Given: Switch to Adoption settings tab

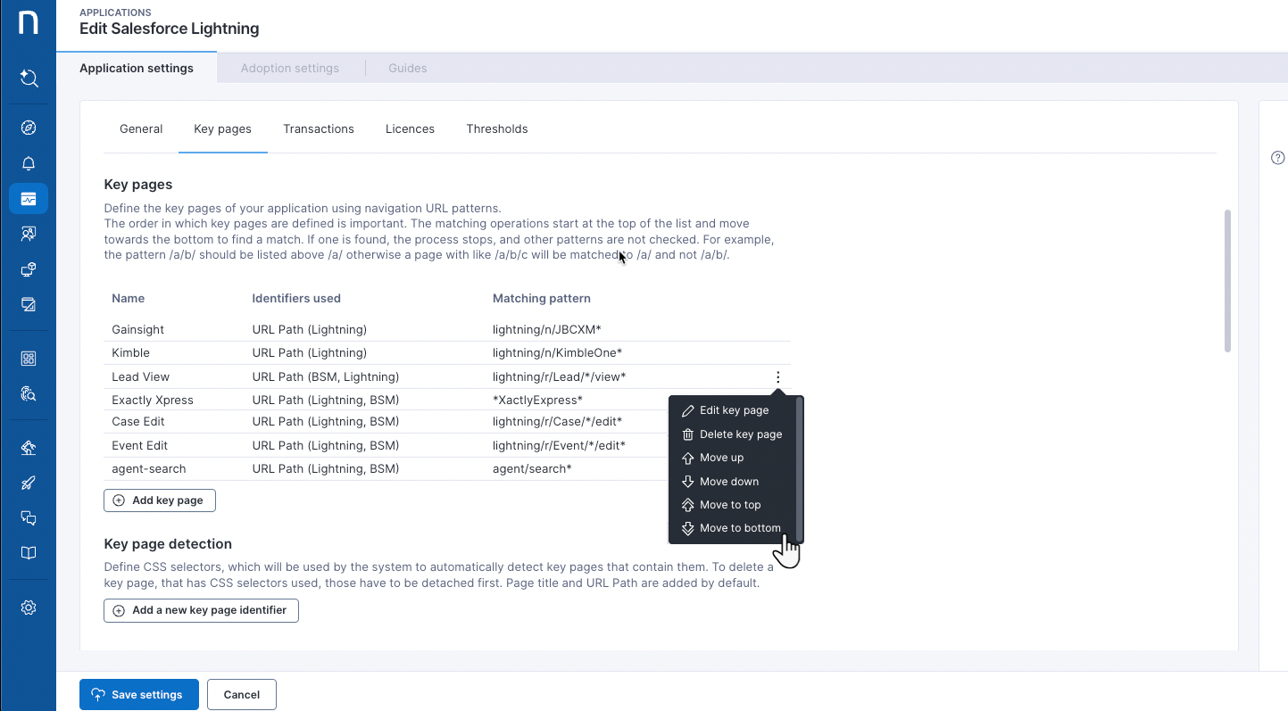Looking at the screenshot, I should coord(289,69).
